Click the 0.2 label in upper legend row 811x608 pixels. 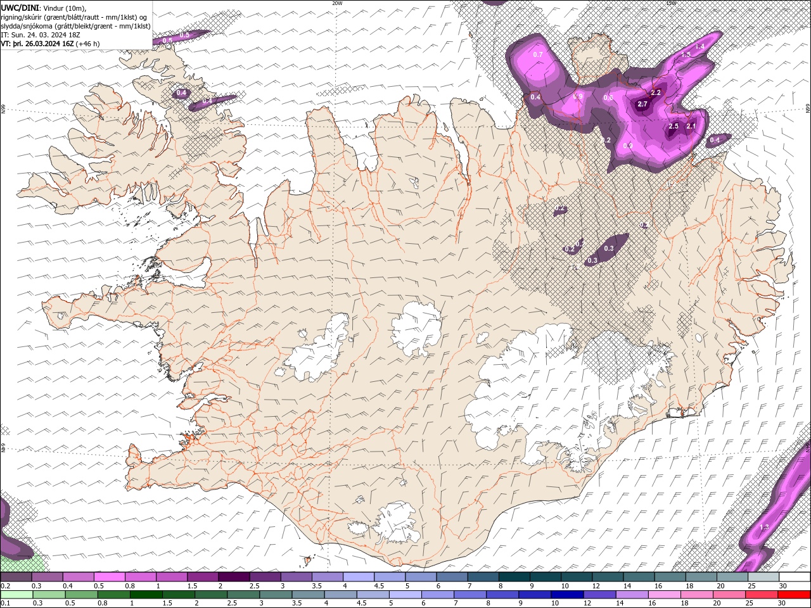coord(4,586)
